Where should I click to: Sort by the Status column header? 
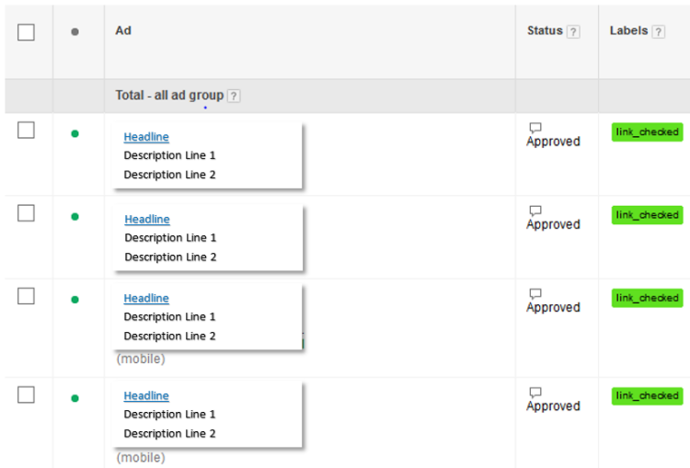pyautogui.click(x=545, y=30)
